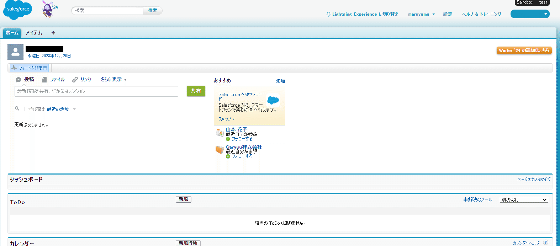
Task: Click the '該当の ToDo はありません。' message
Action: pos(280,223)
